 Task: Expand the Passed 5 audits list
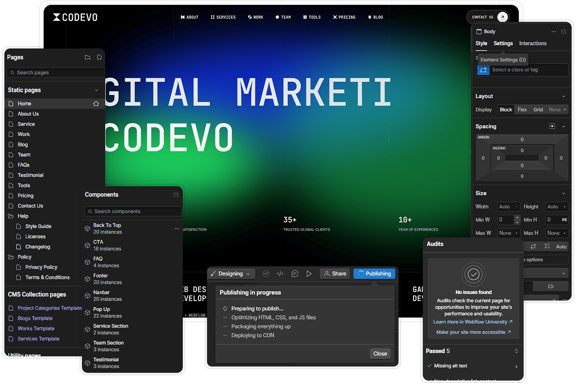[516, 351]
